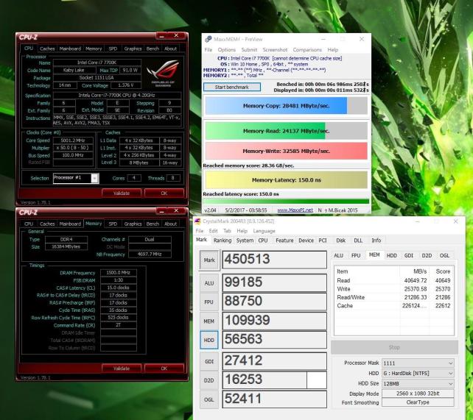Open MaxxMEM File menu

tap(209, 50)
